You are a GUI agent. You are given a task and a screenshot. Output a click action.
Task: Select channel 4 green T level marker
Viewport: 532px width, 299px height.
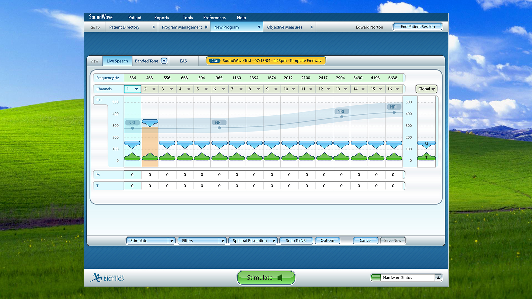(x=185, y=157)
